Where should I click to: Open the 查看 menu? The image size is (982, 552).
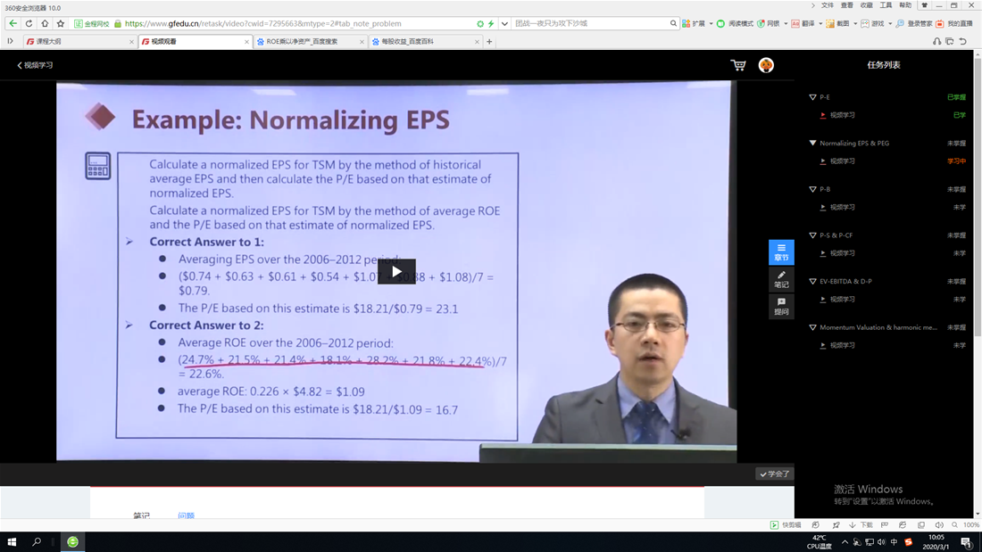pyautogui.click(x=846, y=5)
